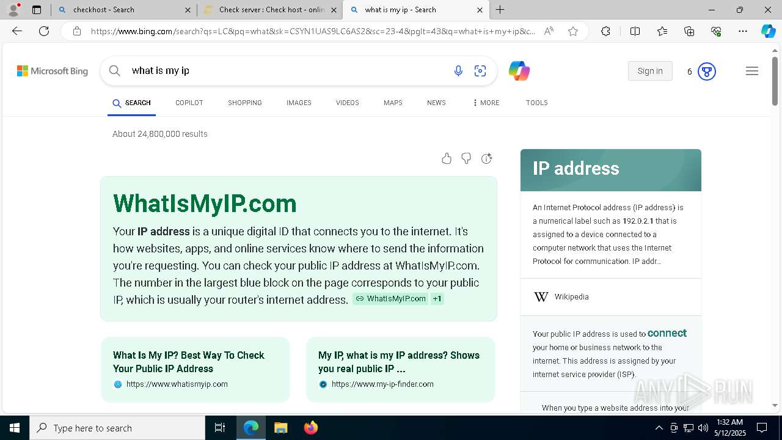Image resolution: width=782 pixels, height=440 pixels.
Task: Open 'What Is My IP? Best Way' card
Action: 195,370
